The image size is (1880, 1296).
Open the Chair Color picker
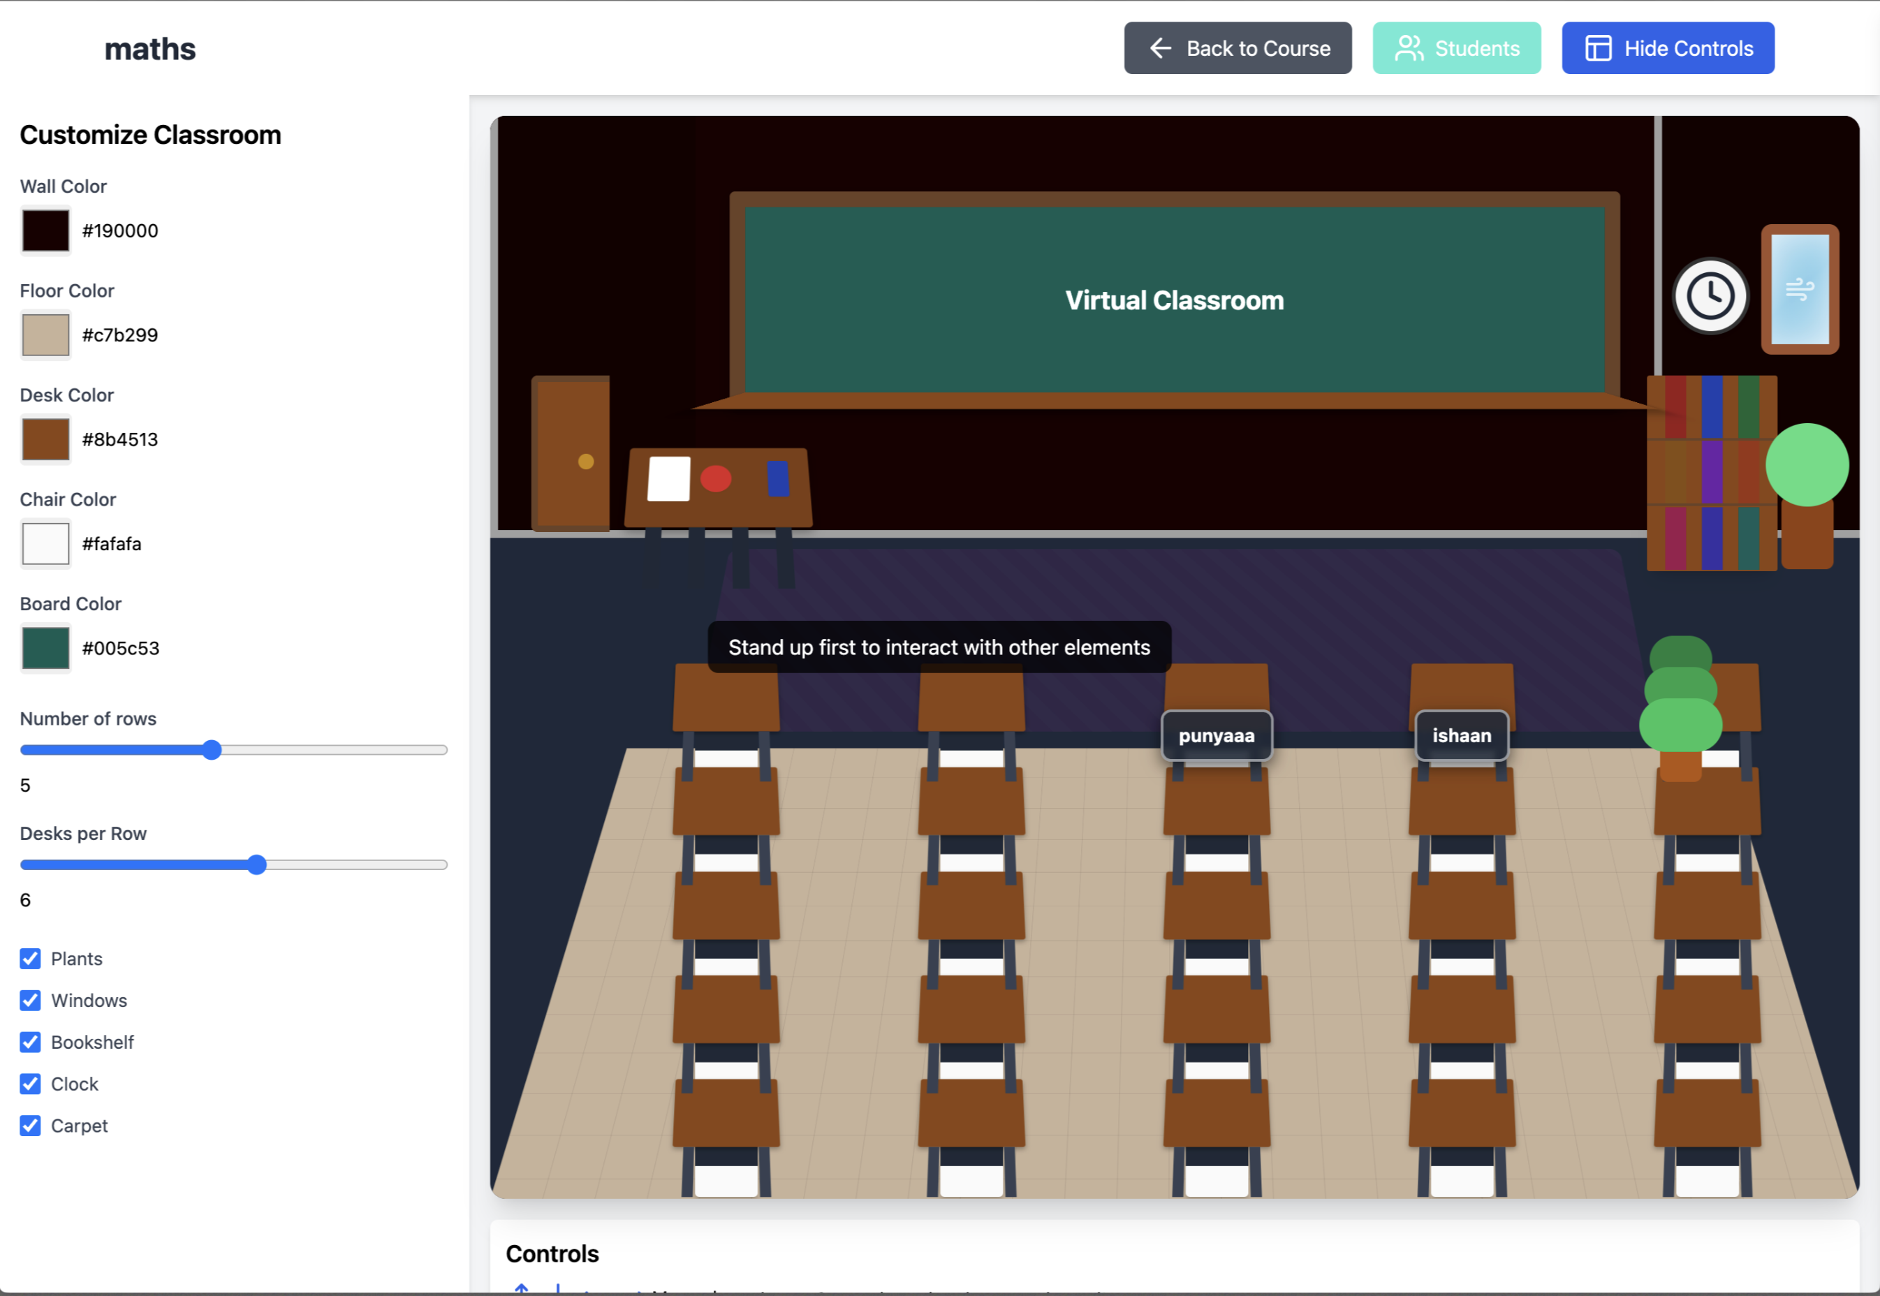(45, 543)
